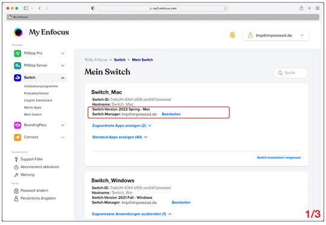Open Abonnement aktivieren in sidebar

click(x=40, y=167)
